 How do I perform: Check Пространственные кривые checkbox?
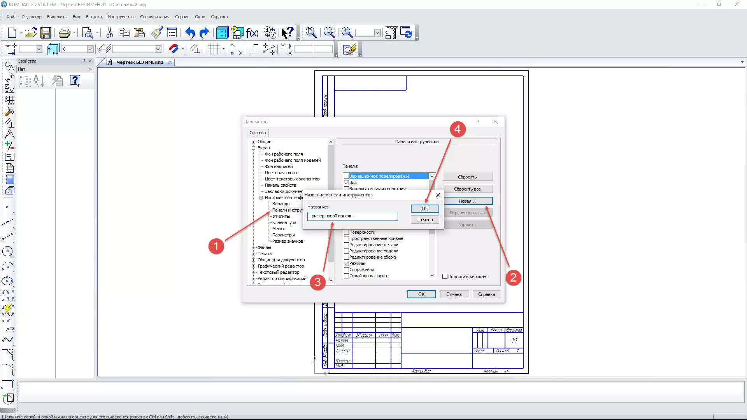[x=346, y=239]
